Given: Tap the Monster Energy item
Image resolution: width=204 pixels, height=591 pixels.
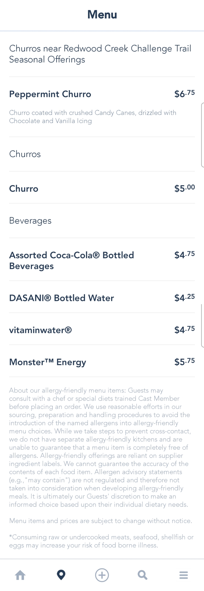Looking at the screenshot, I should pos(48,362).
